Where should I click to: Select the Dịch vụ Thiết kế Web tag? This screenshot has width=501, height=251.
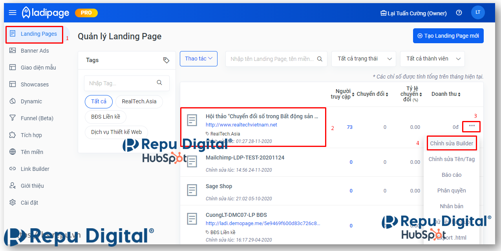tap(116, 132)
